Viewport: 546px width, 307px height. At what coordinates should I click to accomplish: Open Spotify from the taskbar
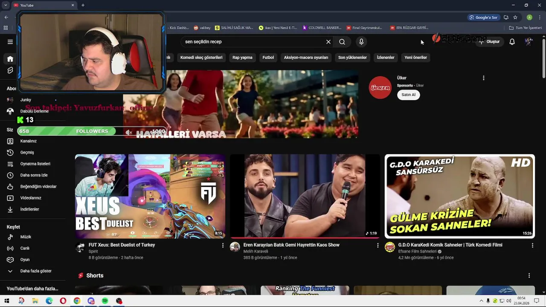[x=105, y=301]
